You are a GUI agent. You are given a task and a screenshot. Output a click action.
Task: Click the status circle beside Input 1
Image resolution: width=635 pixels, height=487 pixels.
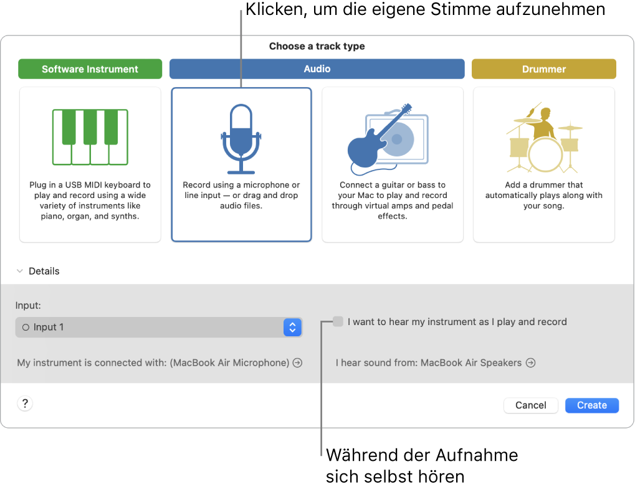coord(27,327)
